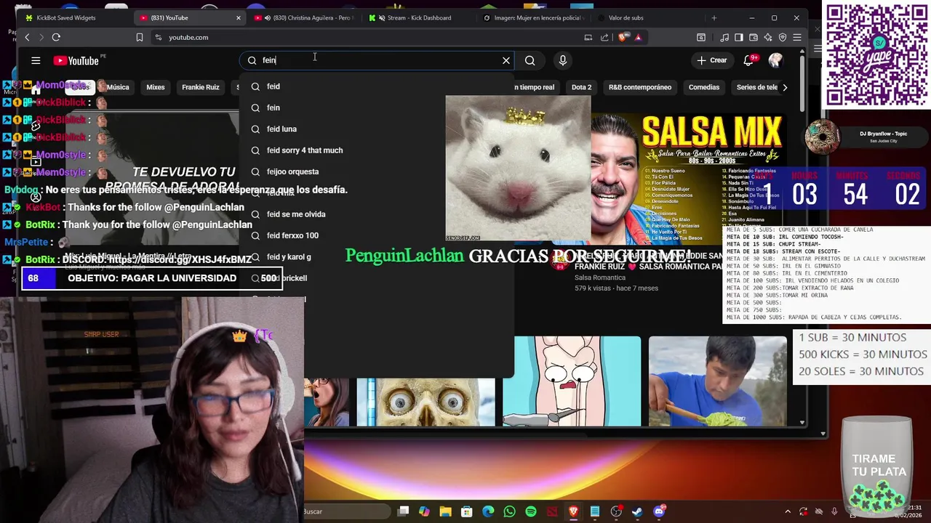Select the 'fein' search suggestion
Viewport: 931px width, 523px height.
coord(377,108)
